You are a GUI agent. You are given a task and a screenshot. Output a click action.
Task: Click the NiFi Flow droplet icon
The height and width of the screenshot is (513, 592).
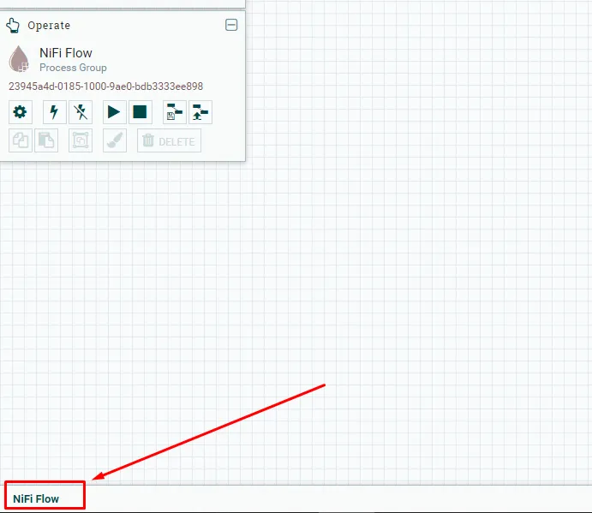(19, 59)
